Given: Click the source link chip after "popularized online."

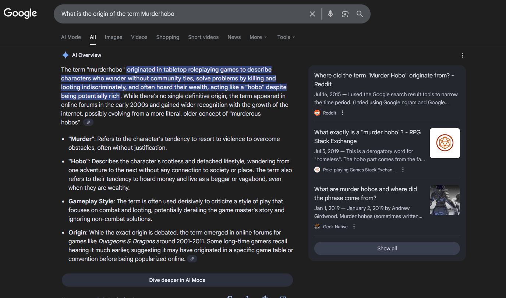Looking at the screenshot, I should [x=192, y=259].
